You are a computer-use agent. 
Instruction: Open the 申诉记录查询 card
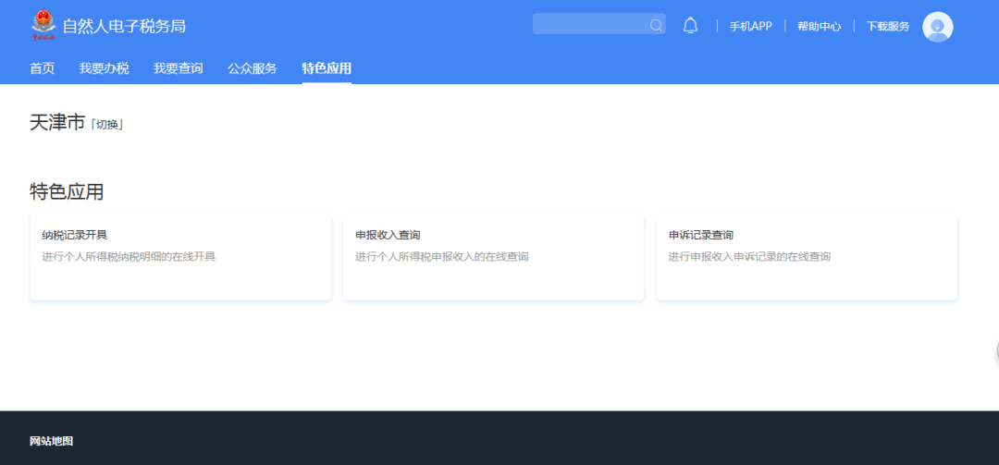coord(807,257)
